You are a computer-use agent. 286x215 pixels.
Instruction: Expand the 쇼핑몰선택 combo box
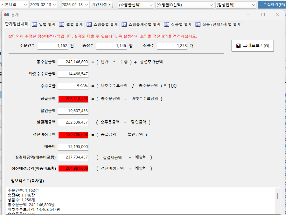click(151, 5)
